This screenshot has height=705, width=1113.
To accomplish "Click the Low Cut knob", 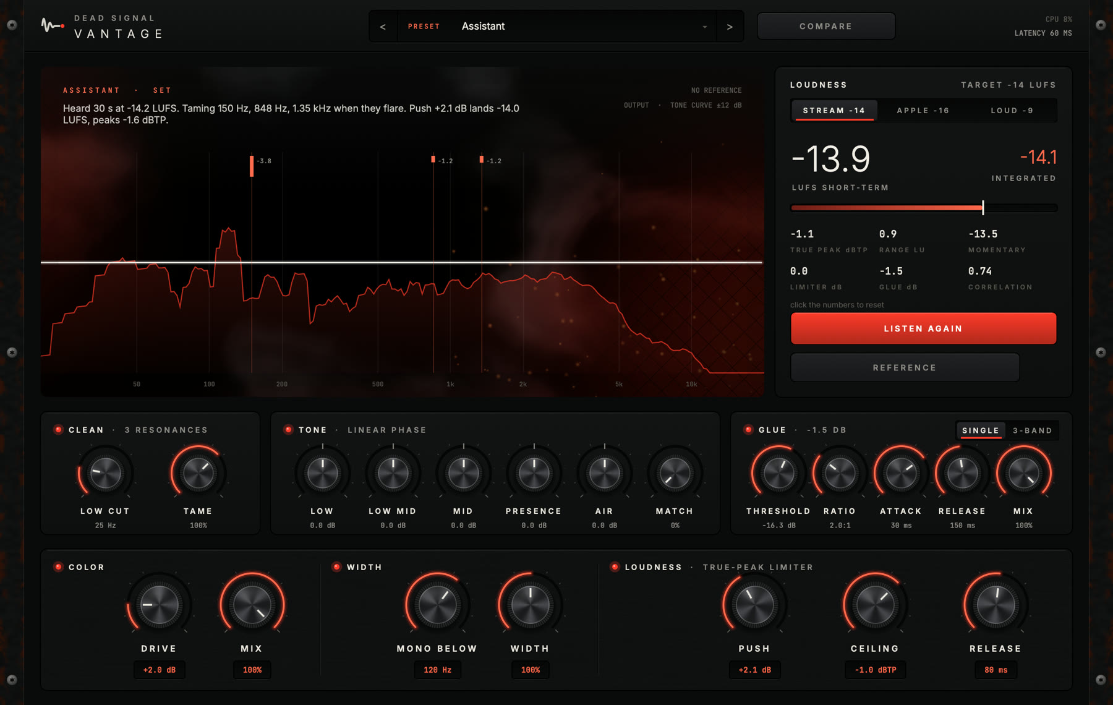I will (x=105, y=473).
